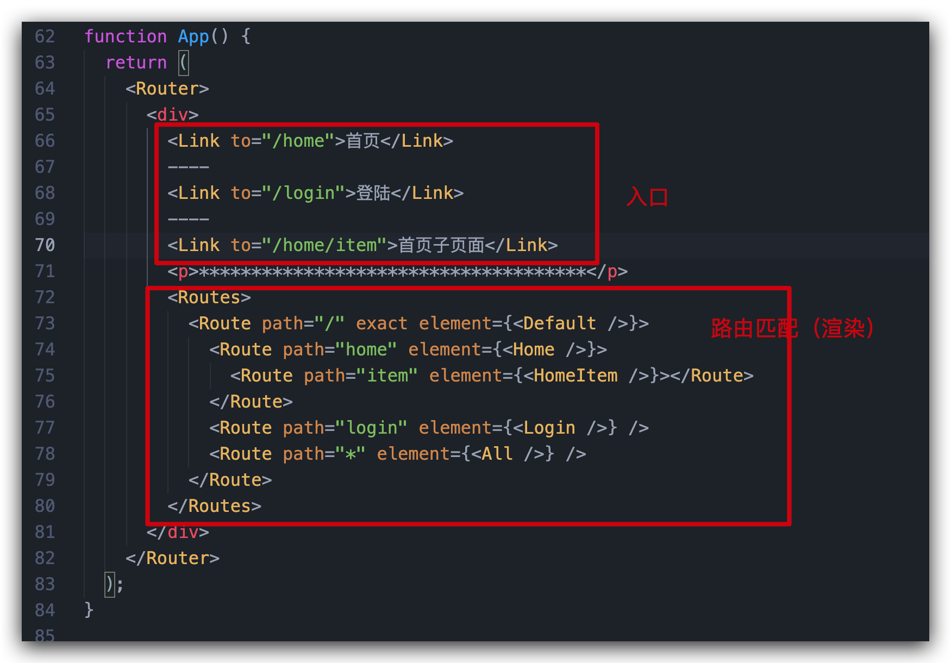Click the dashes separator on line 69
The image size is (951, 663).
coord(189,219)
